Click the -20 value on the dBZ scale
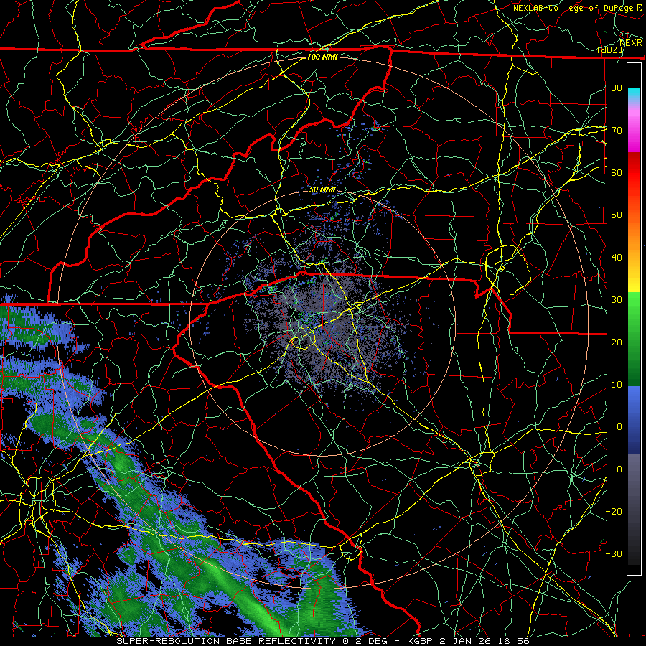The height and width of the screenshot is (646, 646). [x=614, y=511]
